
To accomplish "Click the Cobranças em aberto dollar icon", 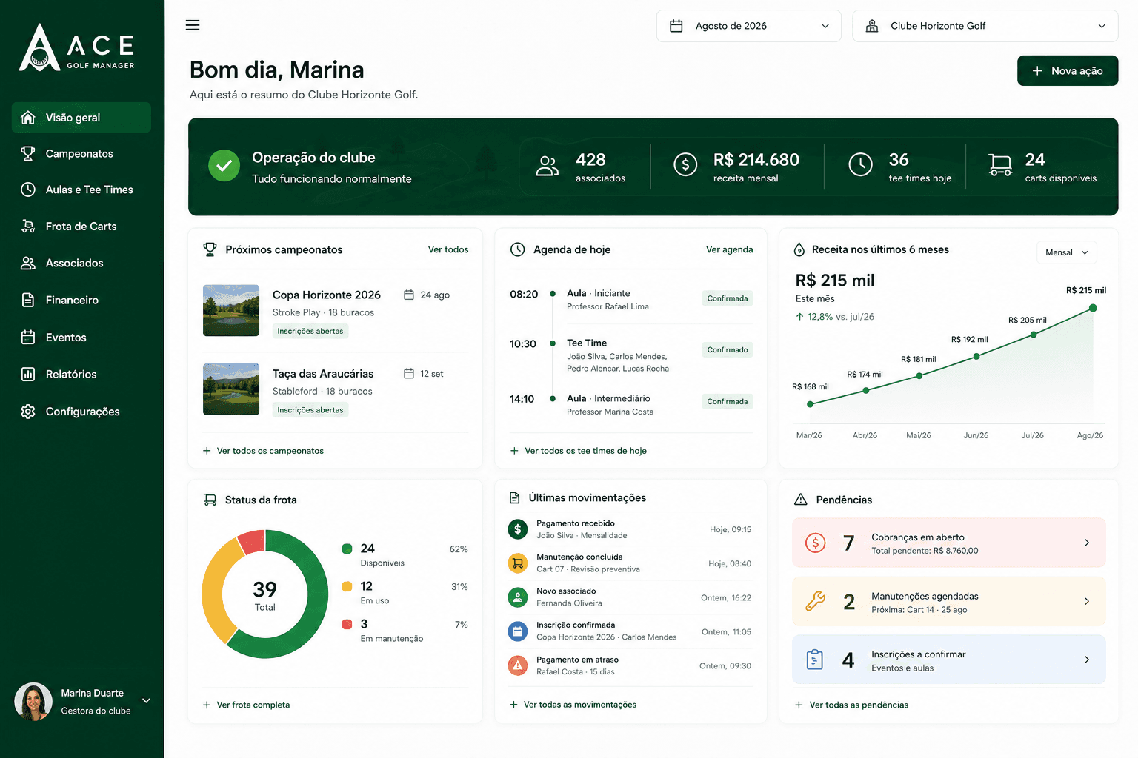I will point(815,543).
